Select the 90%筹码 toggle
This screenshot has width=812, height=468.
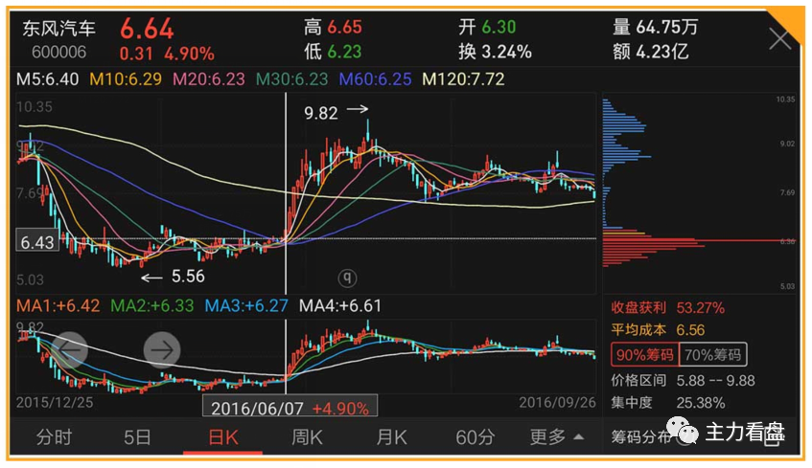645,355
